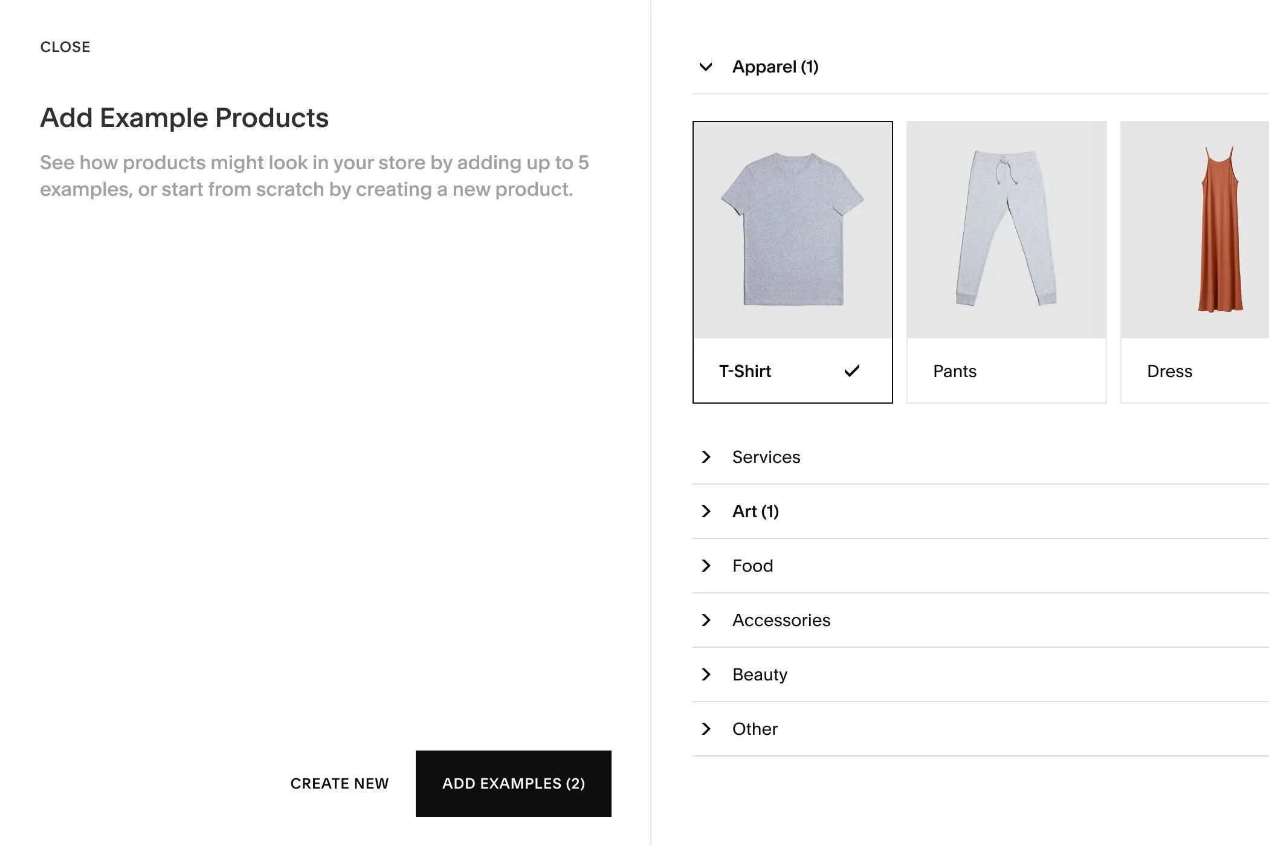The width and height of the screenshot is (1269, 846).
Task: Click the Apparel (1) section heading
Action: click(x=775, y=66)
